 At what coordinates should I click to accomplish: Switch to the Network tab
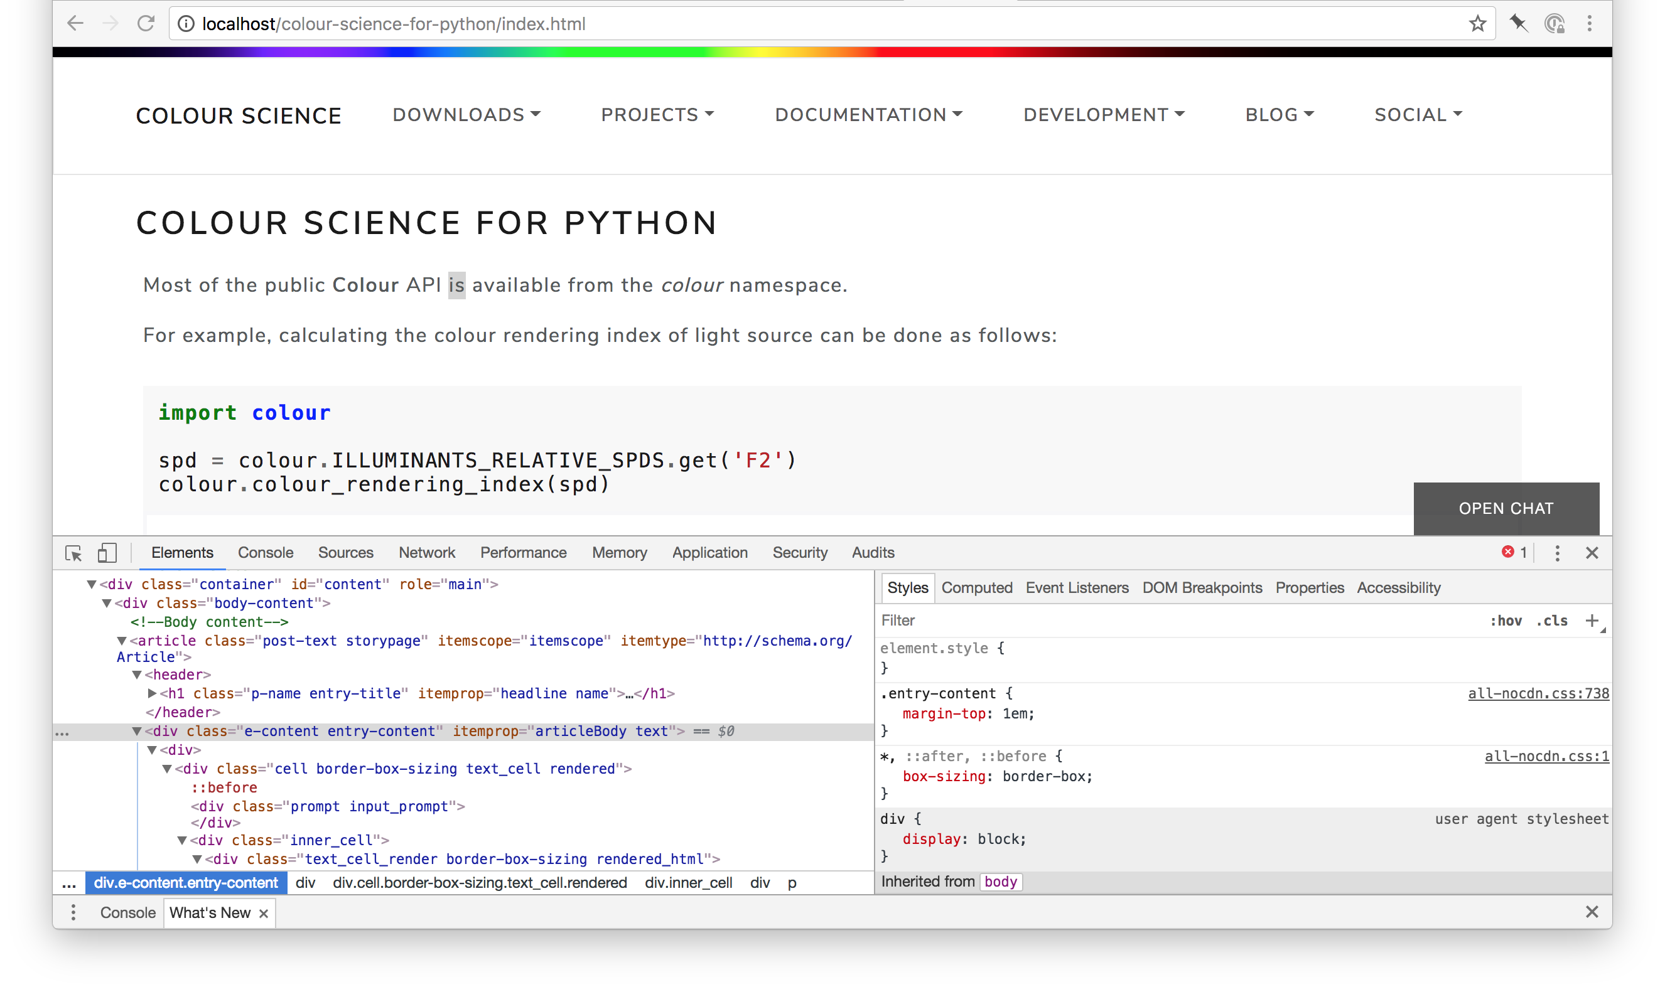(427, 553)
